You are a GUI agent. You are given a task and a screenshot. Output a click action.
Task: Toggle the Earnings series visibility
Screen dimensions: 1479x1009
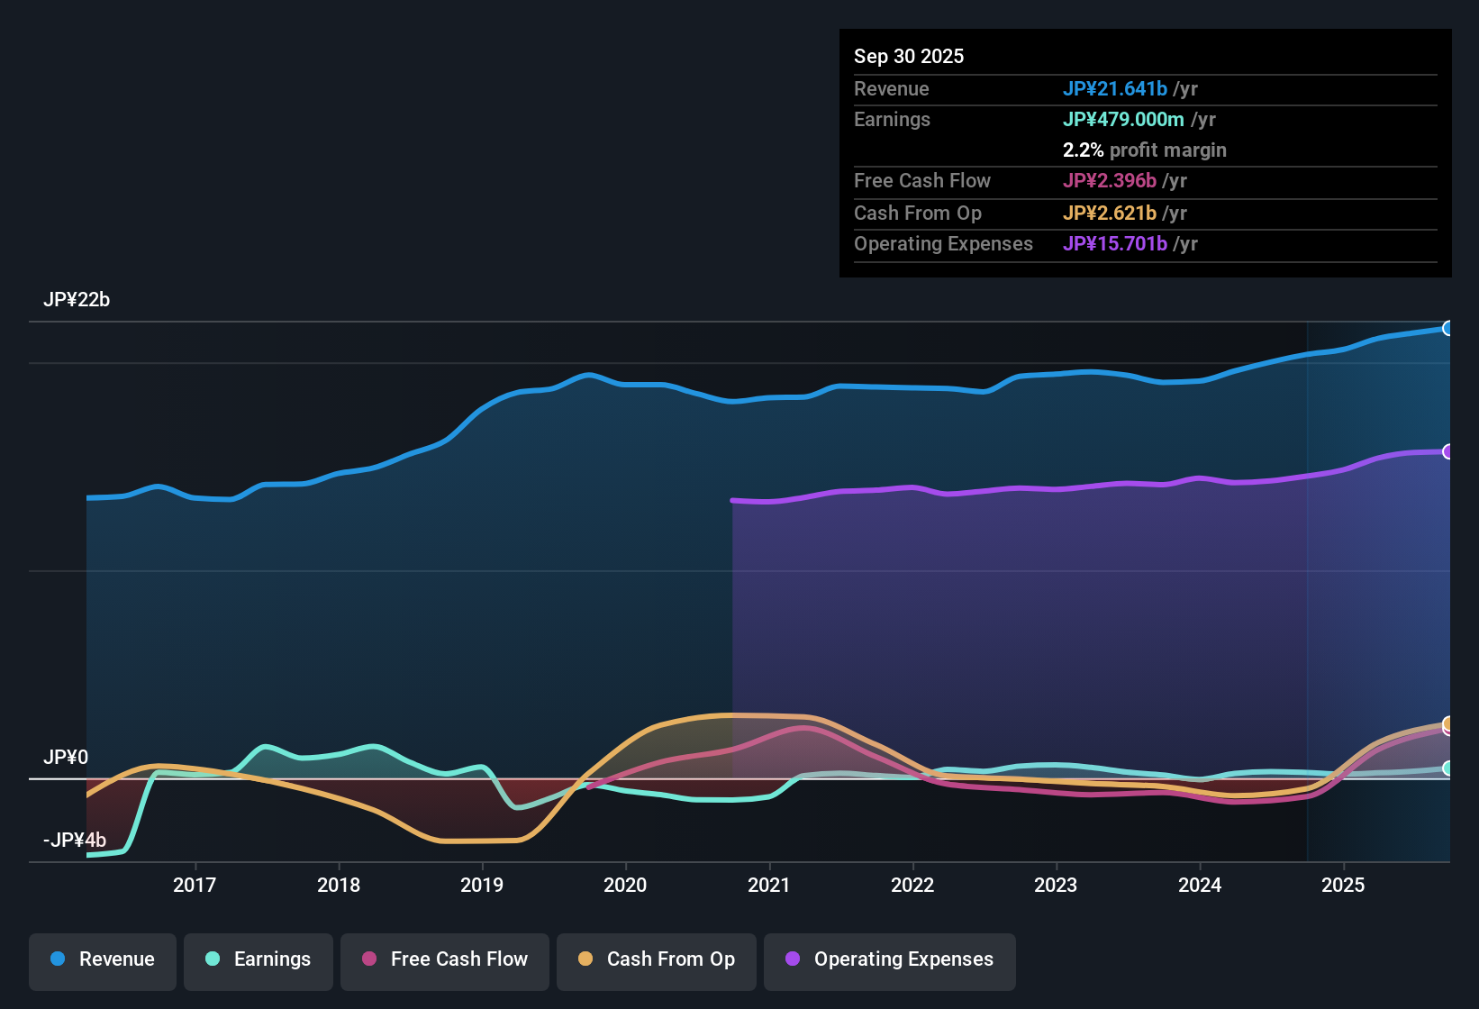point(258,959)
